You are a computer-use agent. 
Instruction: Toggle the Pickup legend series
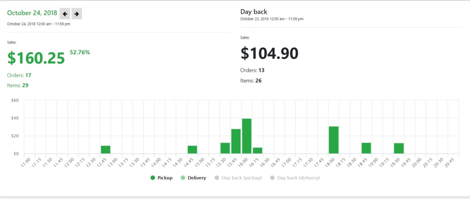tap(161, 178)
